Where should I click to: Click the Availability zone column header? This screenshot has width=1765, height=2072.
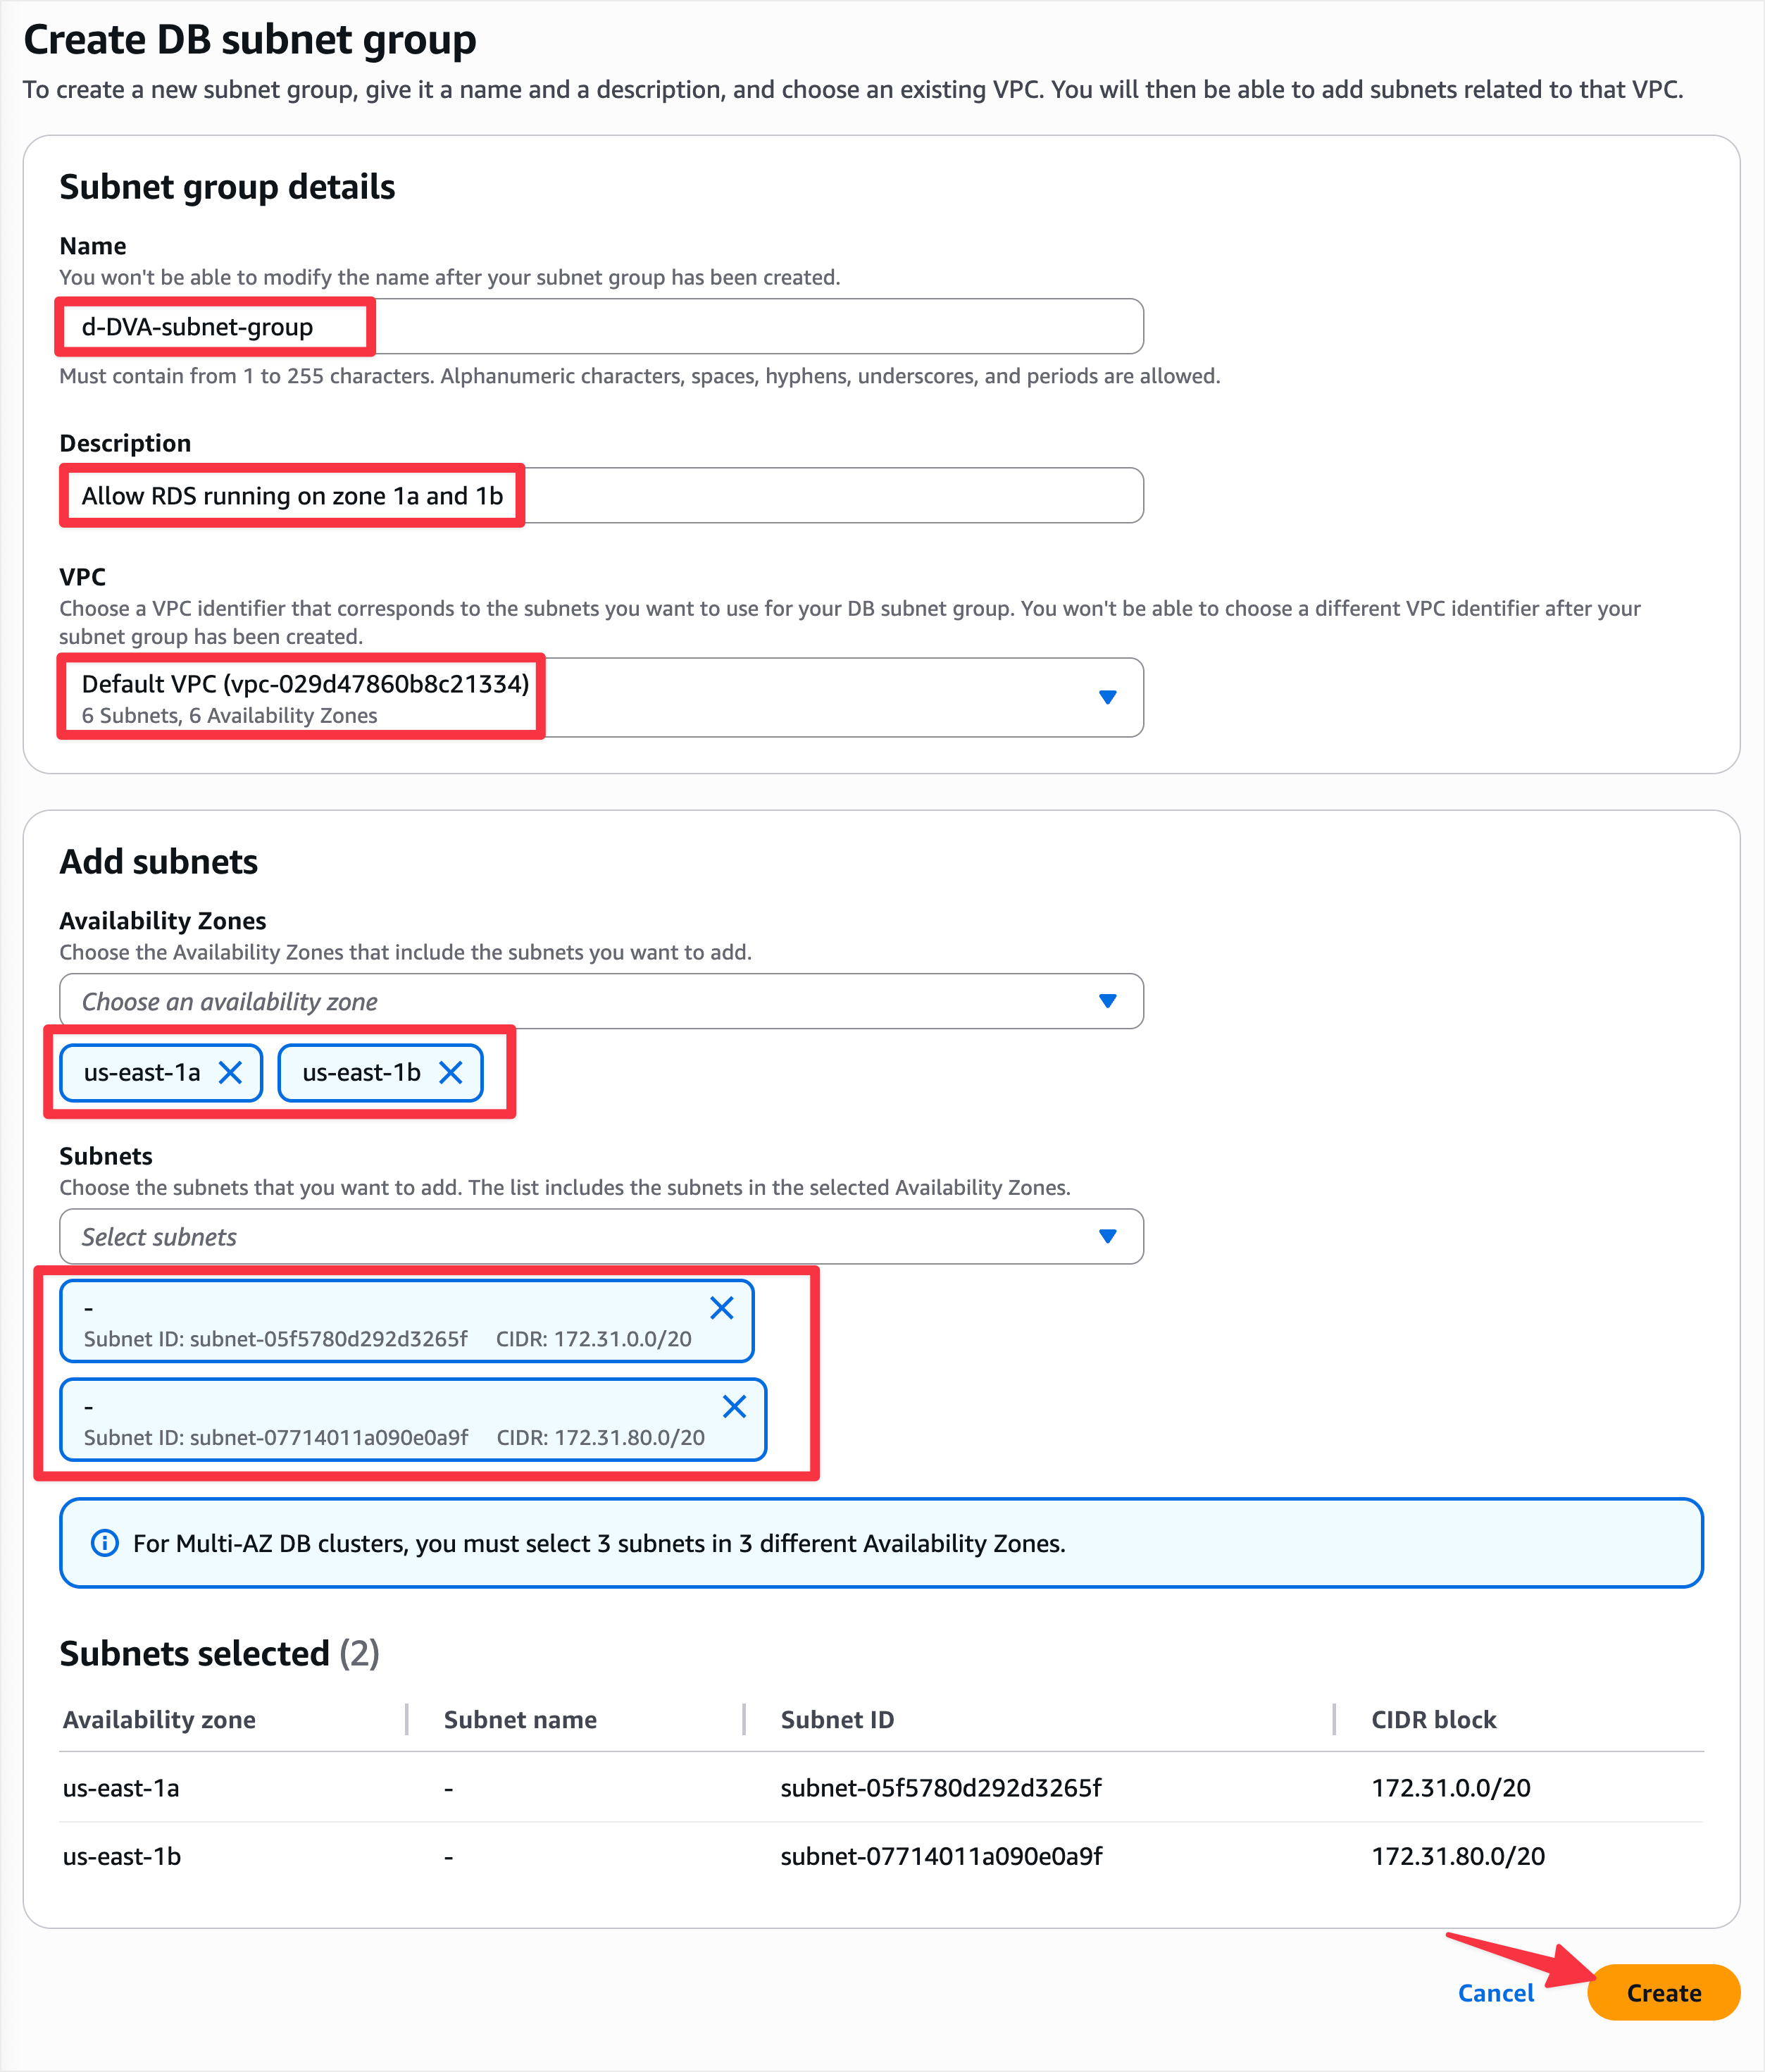point(159,1719)
